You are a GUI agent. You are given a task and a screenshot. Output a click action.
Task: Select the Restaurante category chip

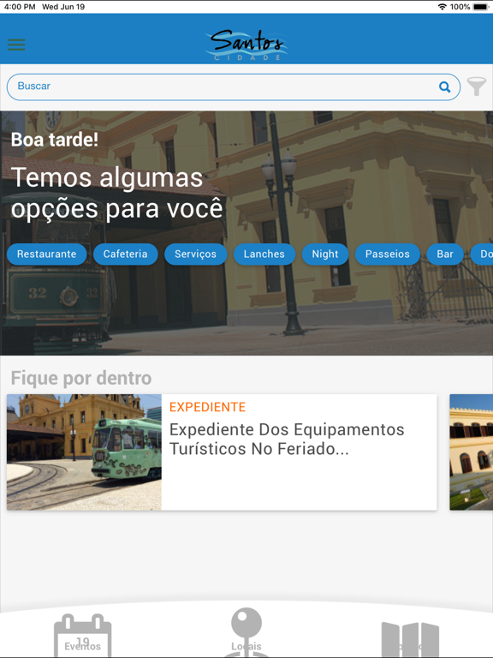(x=46, y=254)
